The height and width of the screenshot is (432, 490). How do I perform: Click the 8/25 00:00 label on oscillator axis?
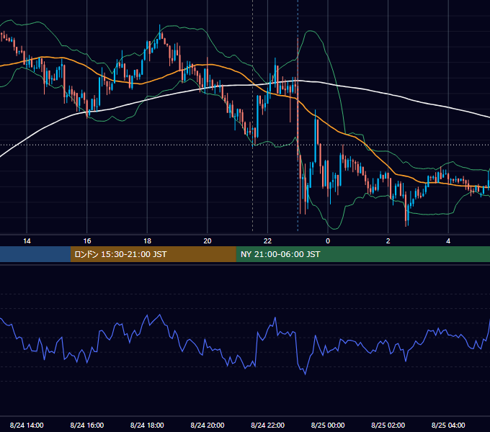(x=328, y=425)
